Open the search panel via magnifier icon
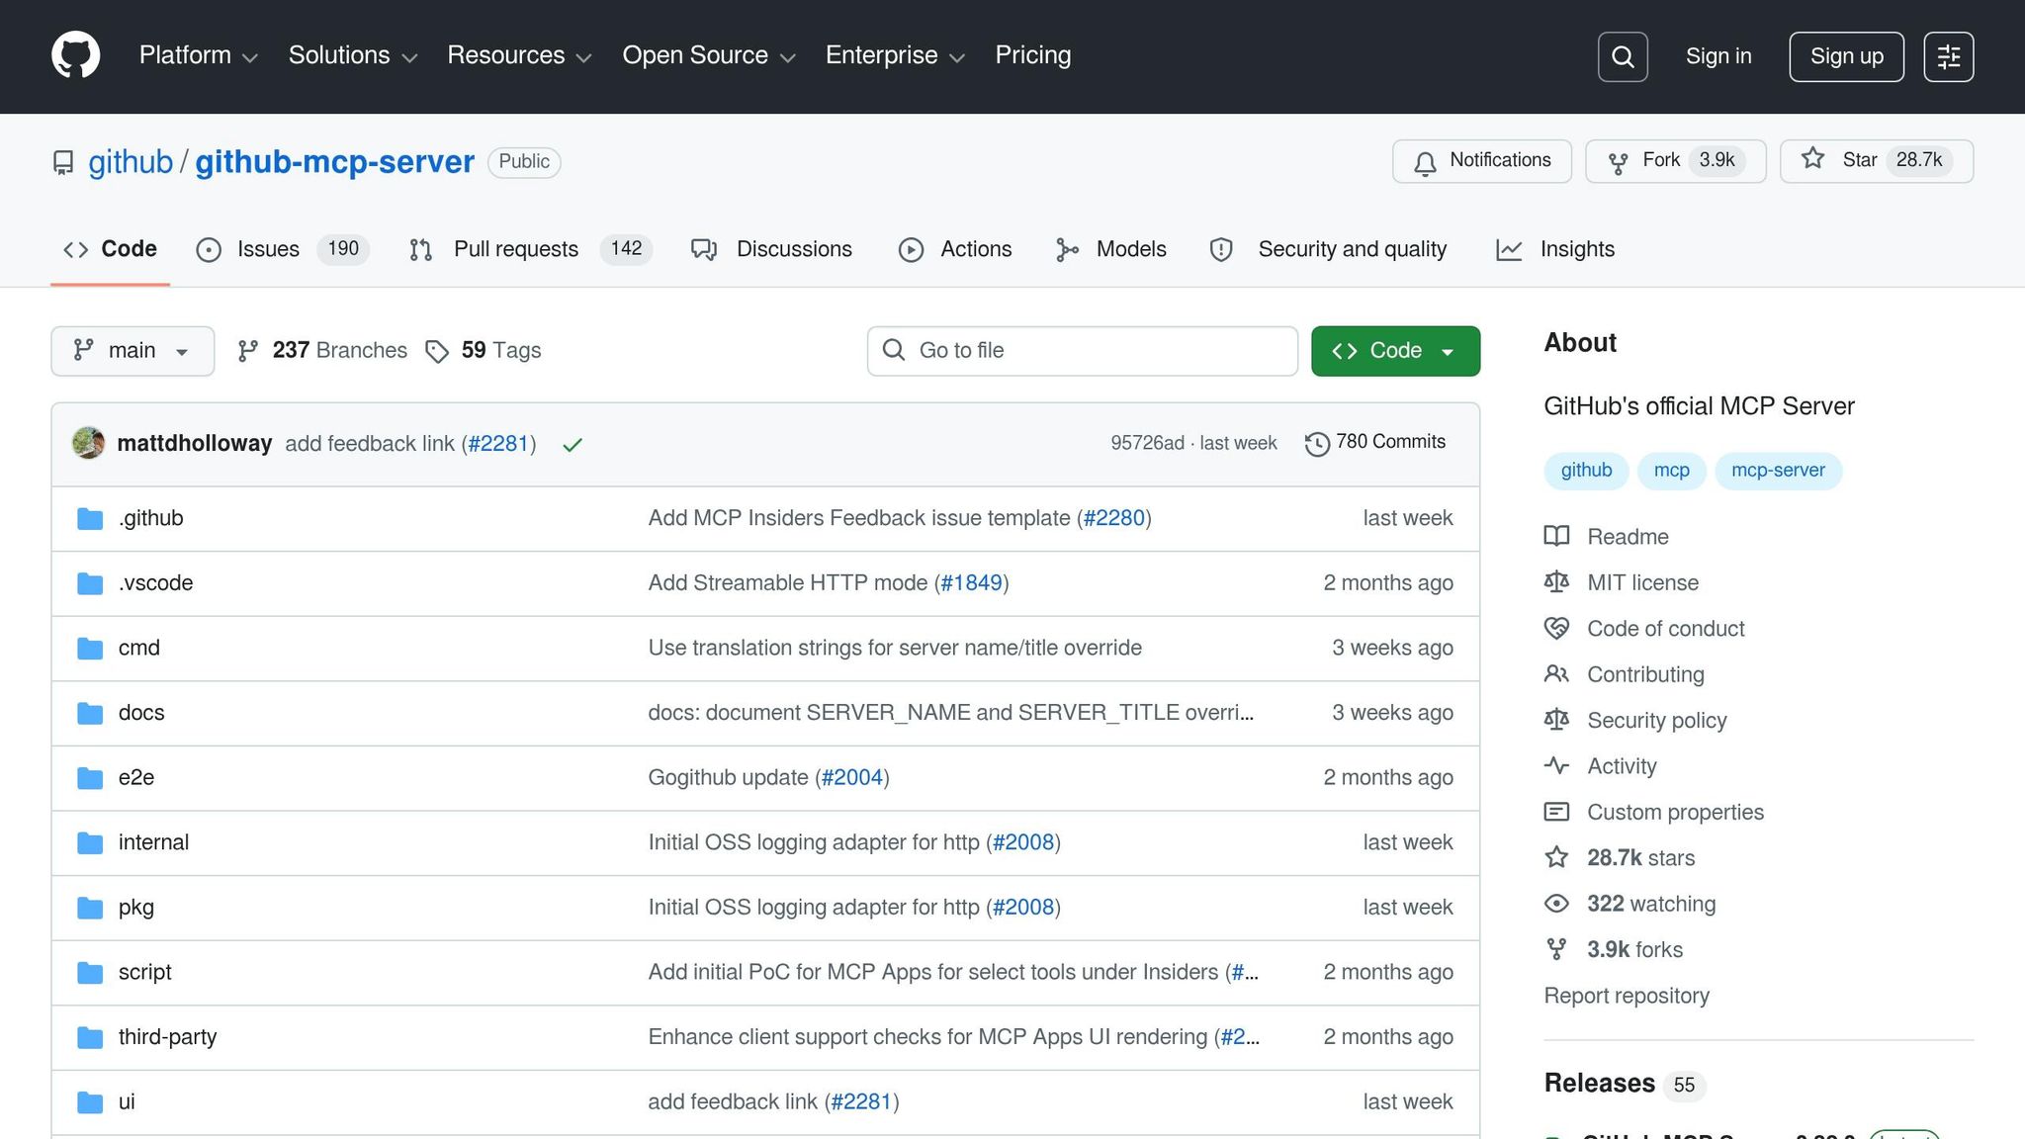 1622,56
